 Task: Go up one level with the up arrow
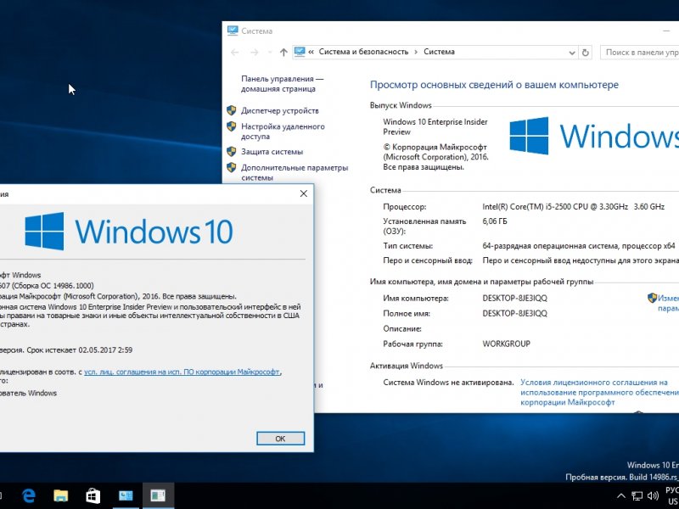(x=283, y=53)
